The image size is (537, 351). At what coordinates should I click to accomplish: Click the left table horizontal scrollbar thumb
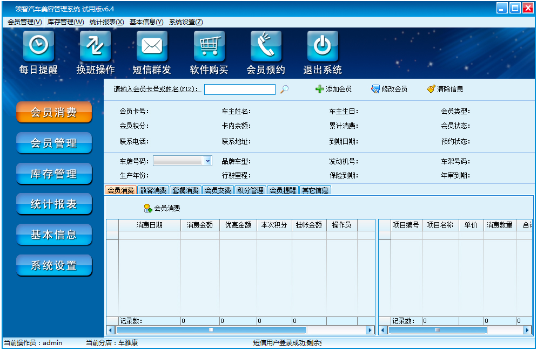coord(211,330)
